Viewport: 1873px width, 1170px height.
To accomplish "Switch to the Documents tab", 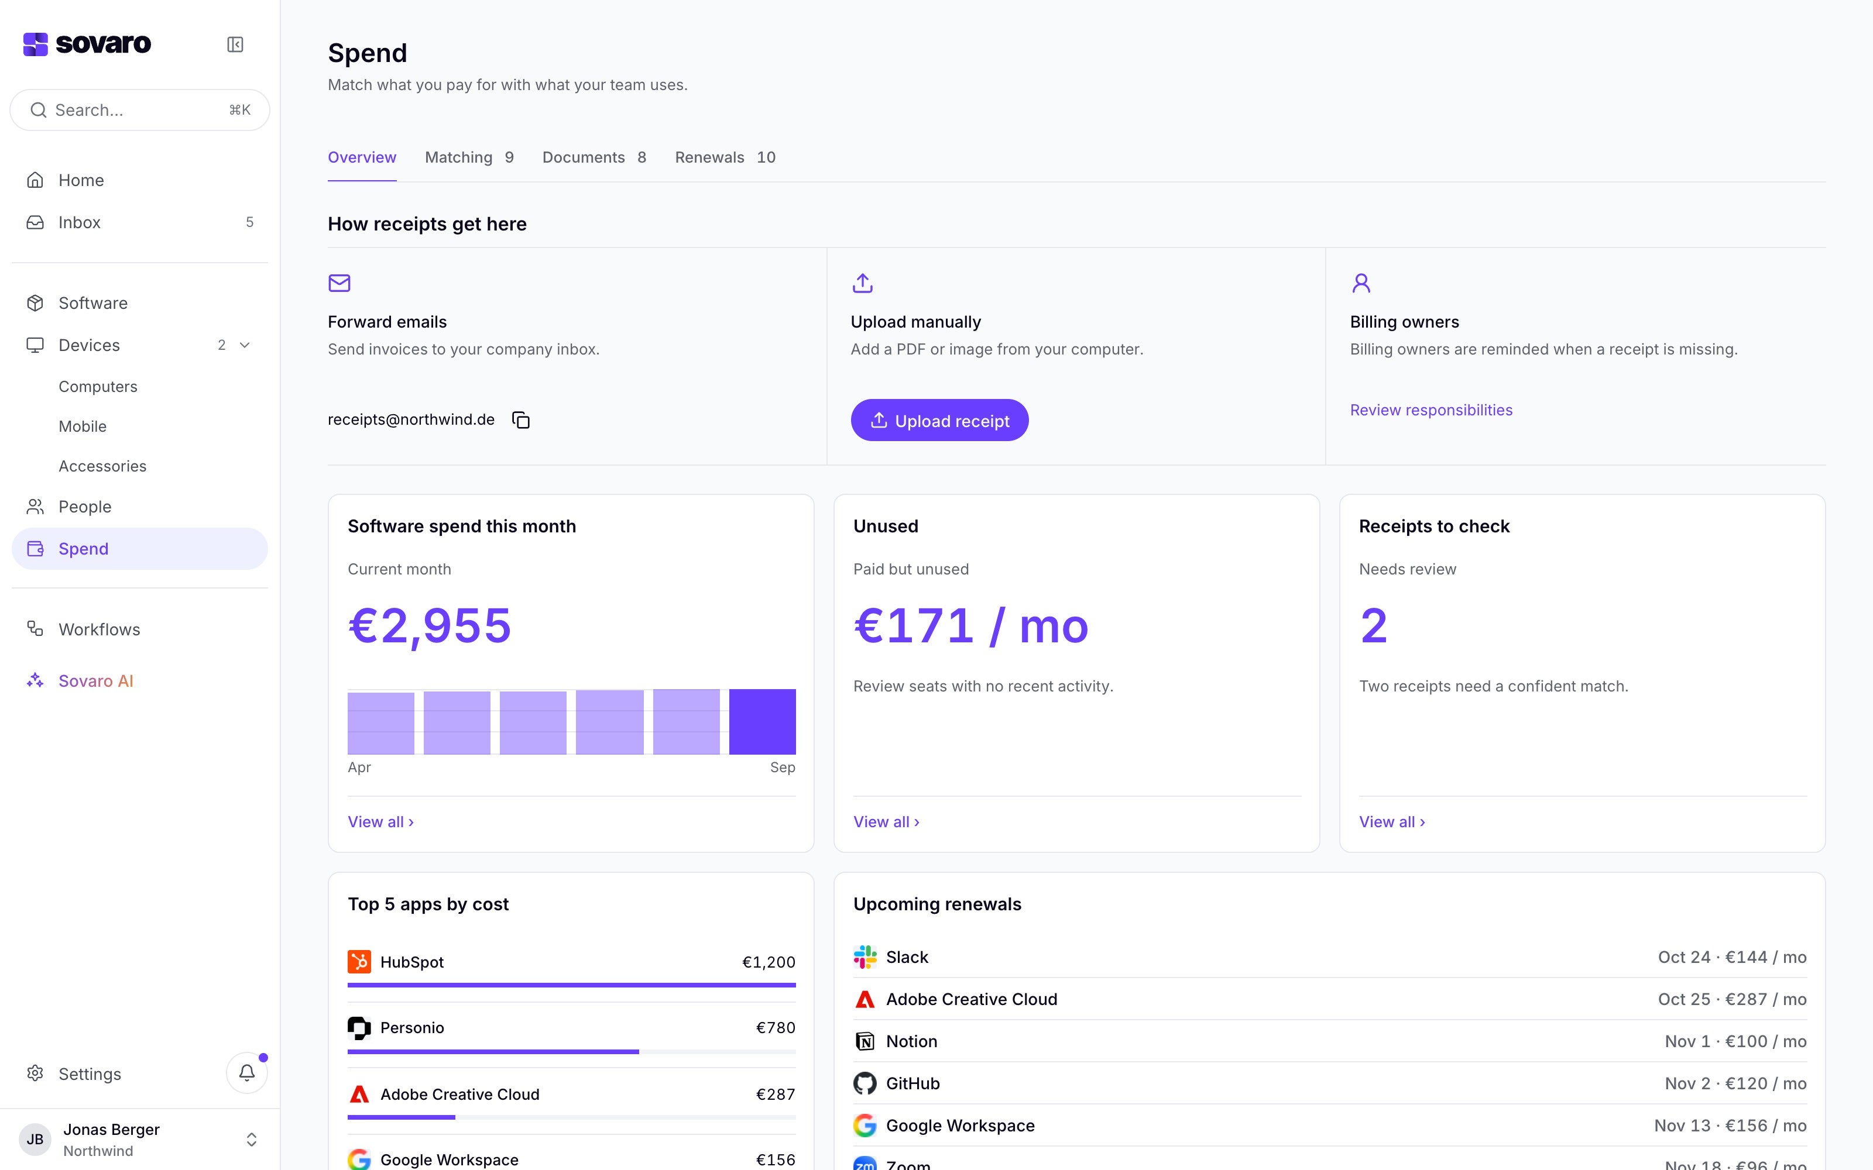I will tap(595, 157).
